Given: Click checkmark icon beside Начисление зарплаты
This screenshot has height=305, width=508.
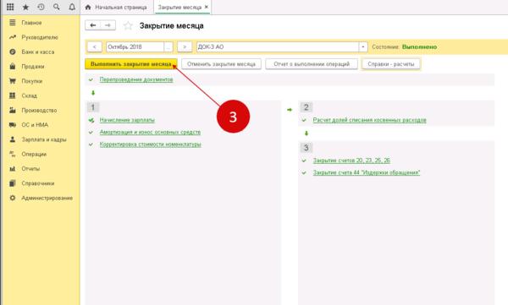Looking at the screenshot, I should (91, 120).
